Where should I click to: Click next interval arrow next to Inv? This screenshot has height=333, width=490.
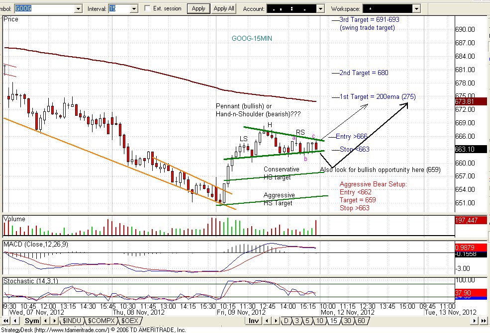276,321
